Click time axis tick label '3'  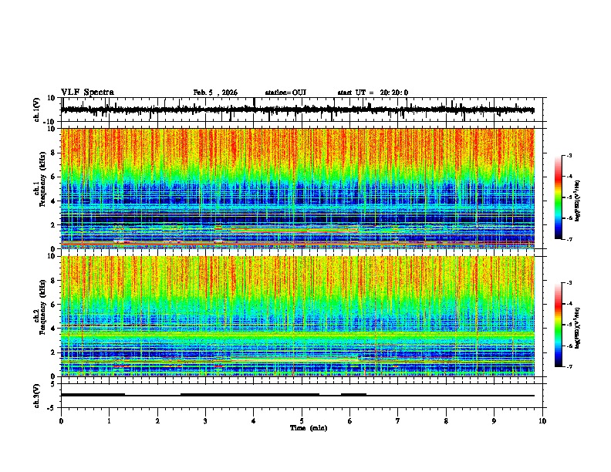tap(205, 421)
